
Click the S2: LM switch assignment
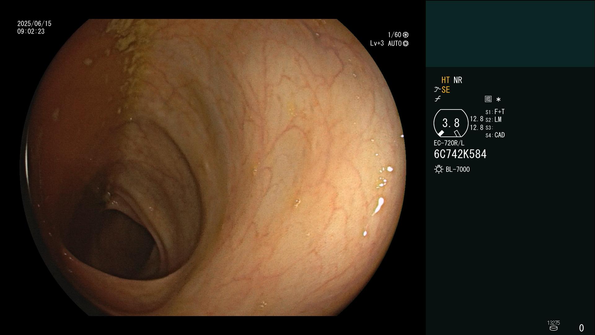click(x=494, y=120)
